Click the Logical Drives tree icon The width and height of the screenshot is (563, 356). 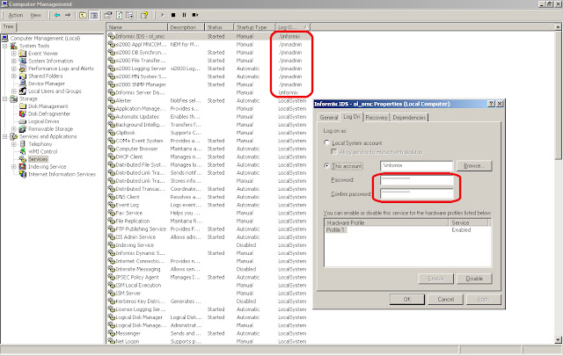point(23,121)
